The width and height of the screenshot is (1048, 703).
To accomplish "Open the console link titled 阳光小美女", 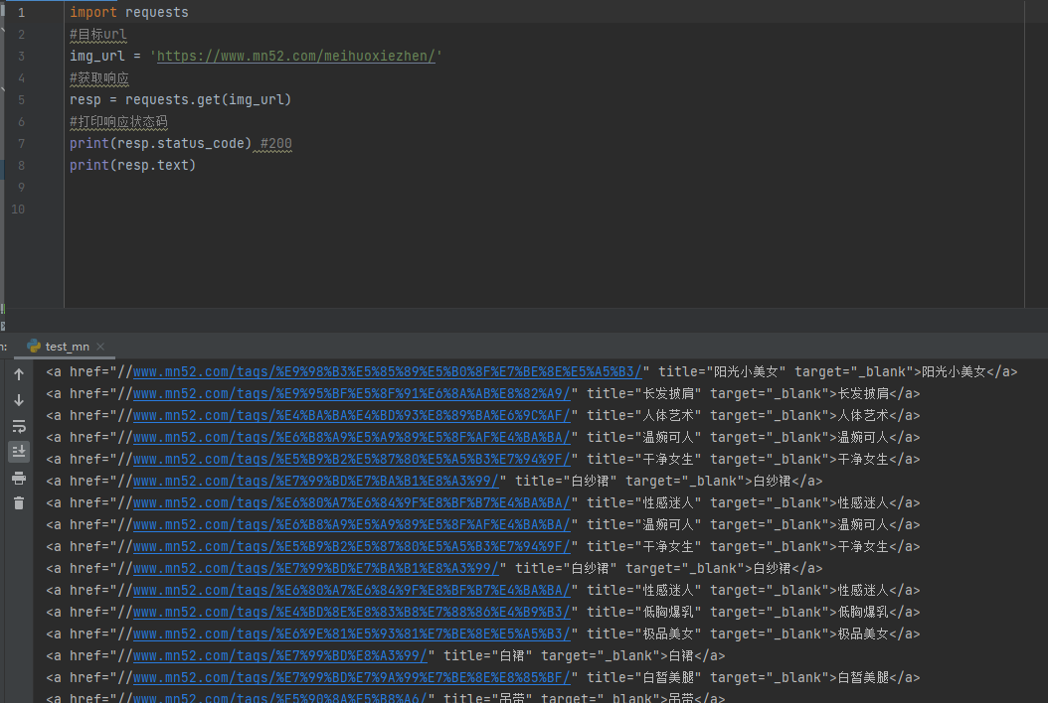I will coord(387,372).
